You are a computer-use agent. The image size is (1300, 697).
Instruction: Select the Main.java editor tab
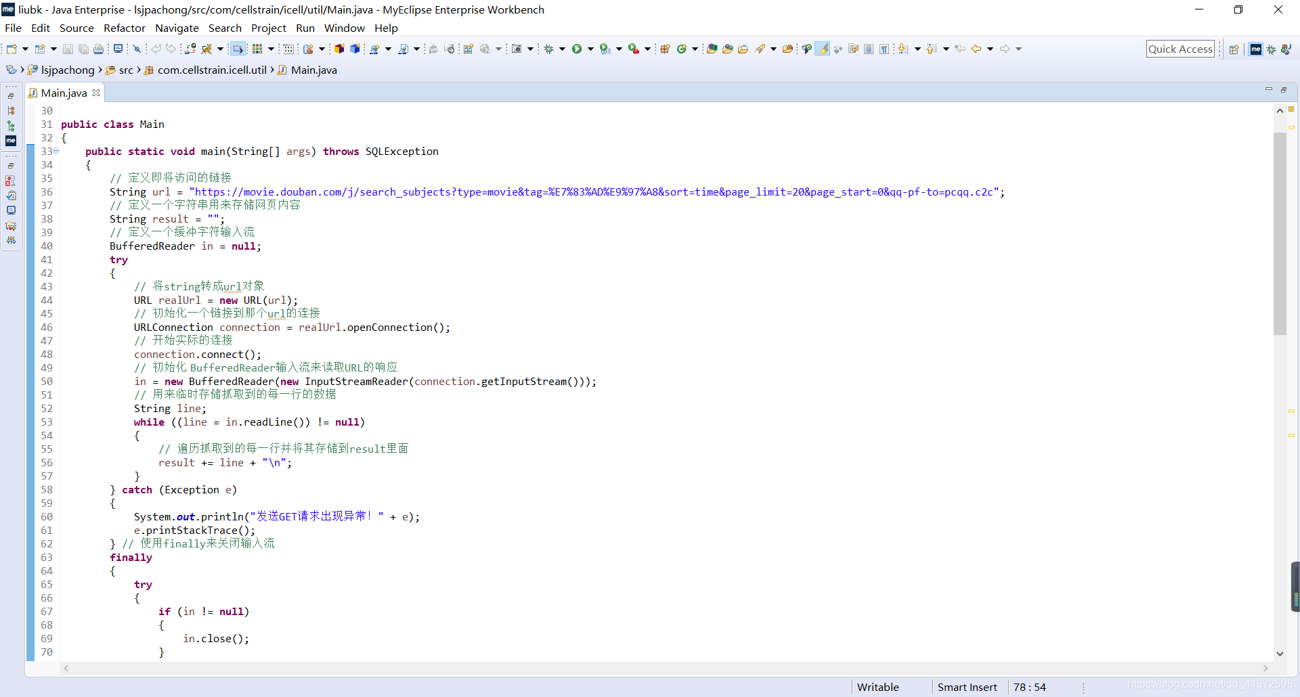click(64, 93)
